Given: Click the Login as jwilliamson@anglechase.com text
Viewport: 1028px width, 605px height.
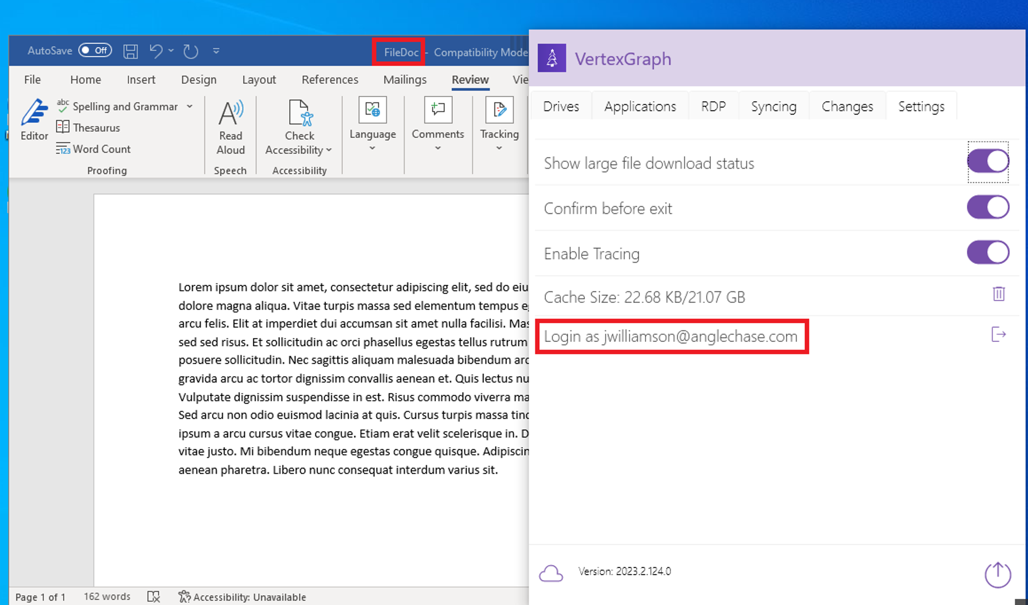Looking at the screenshot, I should coord(671,336).
